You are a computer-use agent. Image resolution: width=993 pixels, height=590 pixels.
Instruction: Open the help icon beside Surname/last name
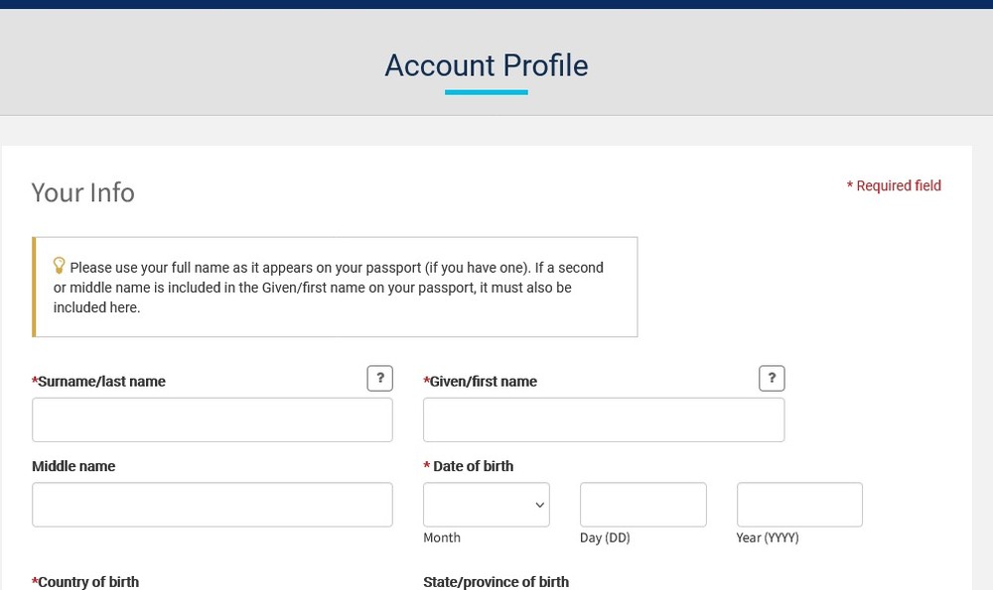point(380,378)
